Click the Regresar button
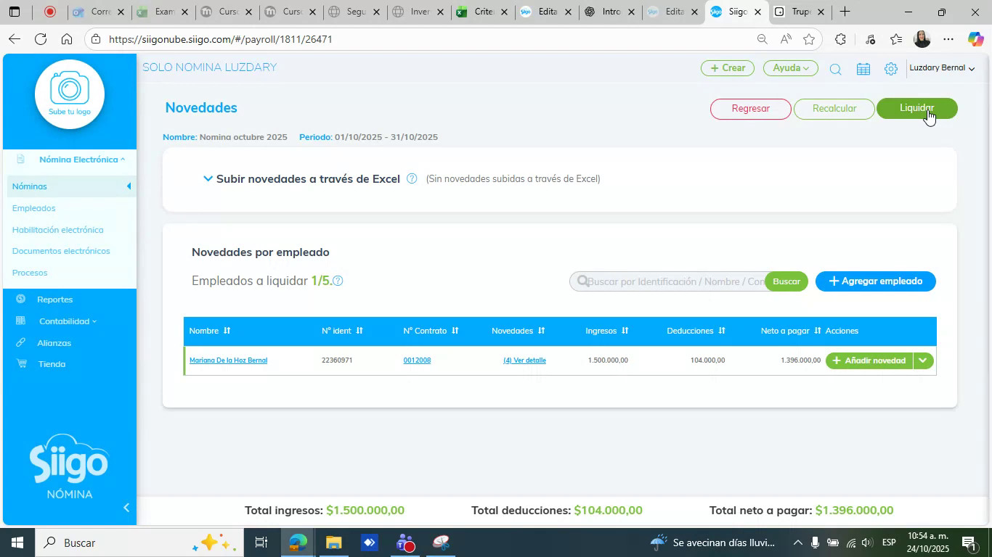Viewport: 992px width, 557px height. tap(750, 109)
